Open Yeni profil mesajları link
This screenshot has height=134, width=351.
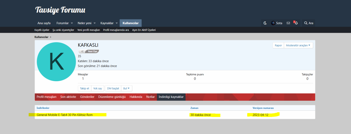click(x=89, y=30)
